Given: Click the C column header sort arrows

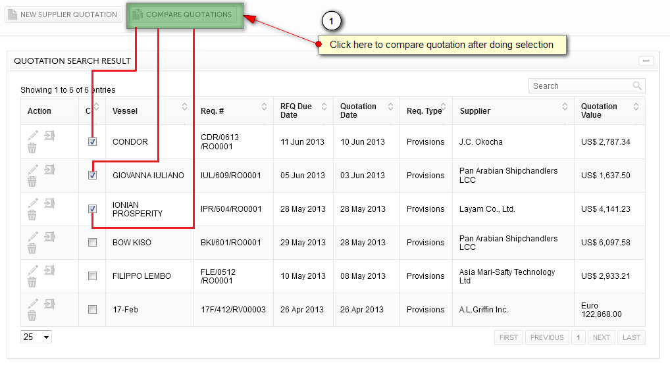Looking at the screenshot, I should [97, 107].
